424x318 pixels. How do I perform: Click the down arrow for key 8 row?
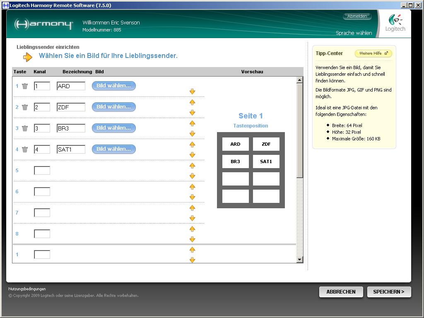click(x=192, y=239)
